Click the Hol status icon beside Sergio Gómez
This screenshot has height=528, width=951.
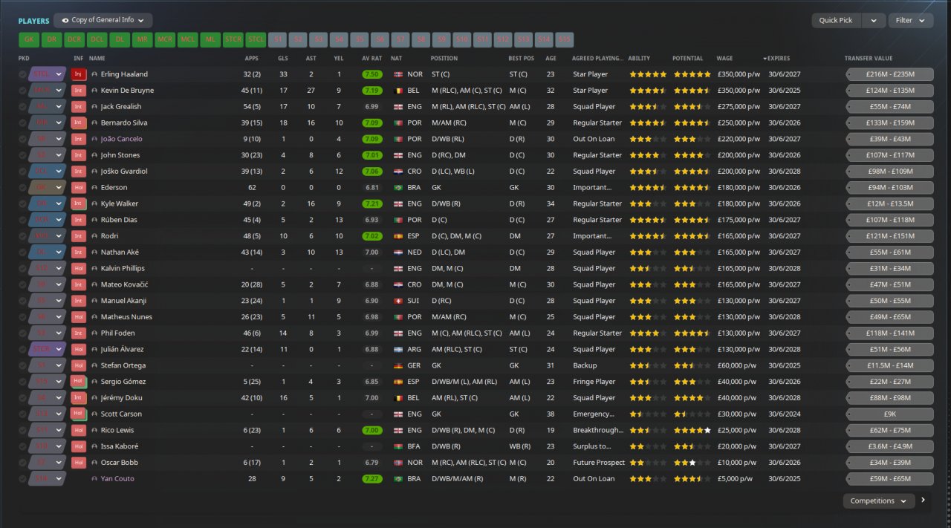78,382
